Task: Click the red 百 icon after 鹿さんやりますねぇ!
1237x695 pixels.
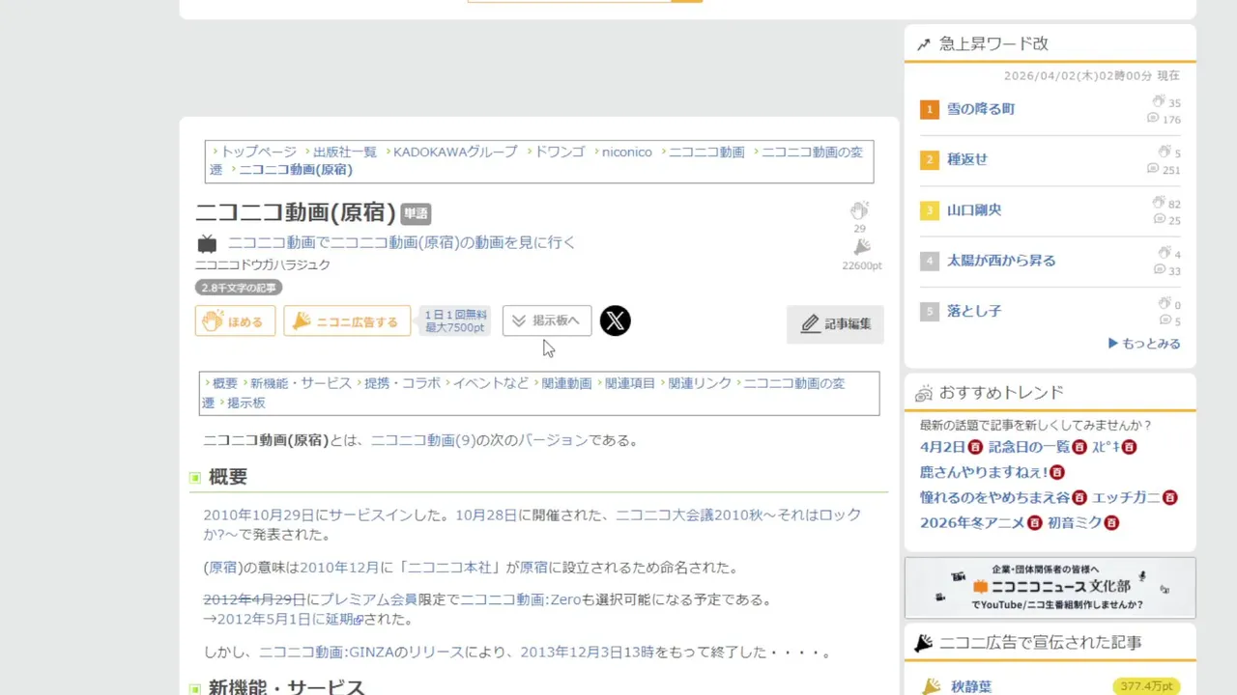Action: [x=1057, y=472]
